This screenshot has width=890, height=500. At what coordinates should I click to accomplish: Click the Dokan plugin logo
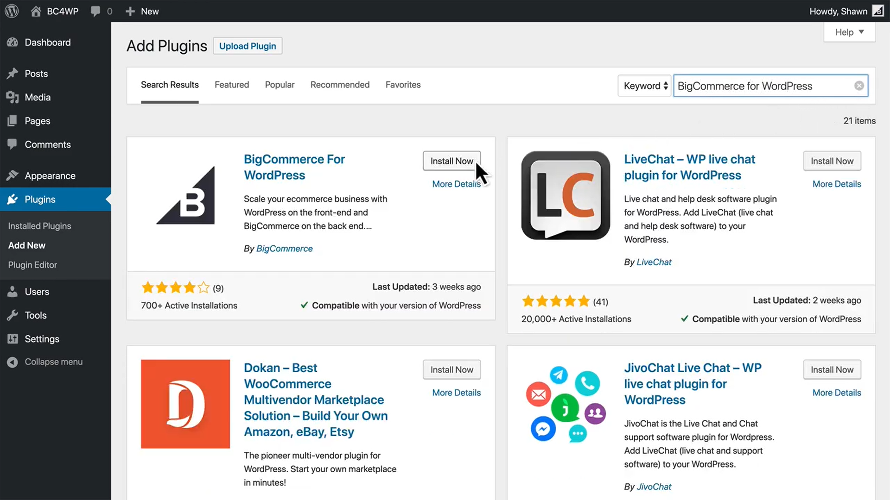(185, 404)
